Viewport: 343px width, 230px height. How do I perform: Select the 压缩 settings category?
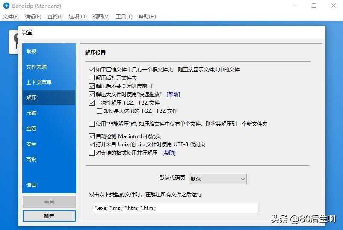pyautogui.click(x=49, y=113)
